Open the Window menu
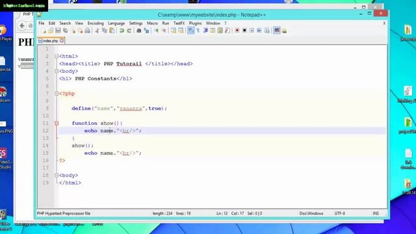The image size is (416, 234). tap(213, 23)
